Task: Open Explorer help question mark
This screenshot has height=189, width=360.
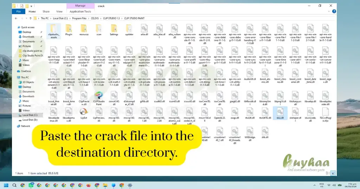Action: point(334,11)
